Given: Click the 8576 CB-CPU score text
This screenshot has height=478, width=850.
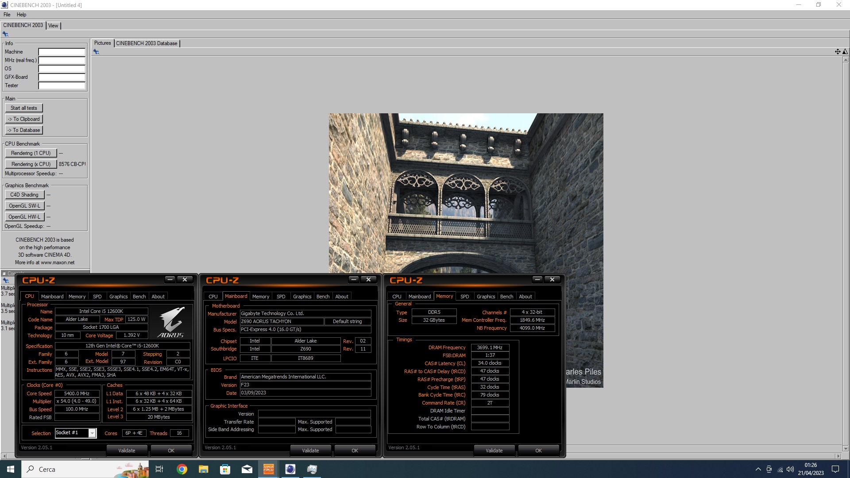Looking at the screenshot, I should coord(72,164).
